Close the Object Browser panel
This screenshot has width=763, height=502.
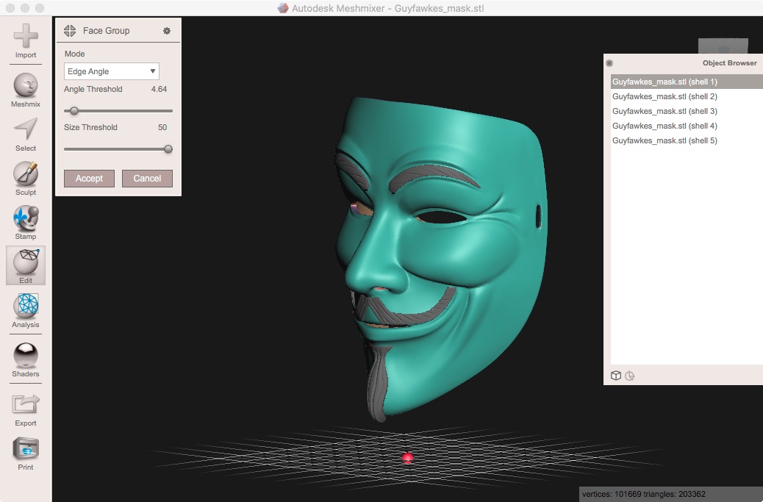coord(609,63)
